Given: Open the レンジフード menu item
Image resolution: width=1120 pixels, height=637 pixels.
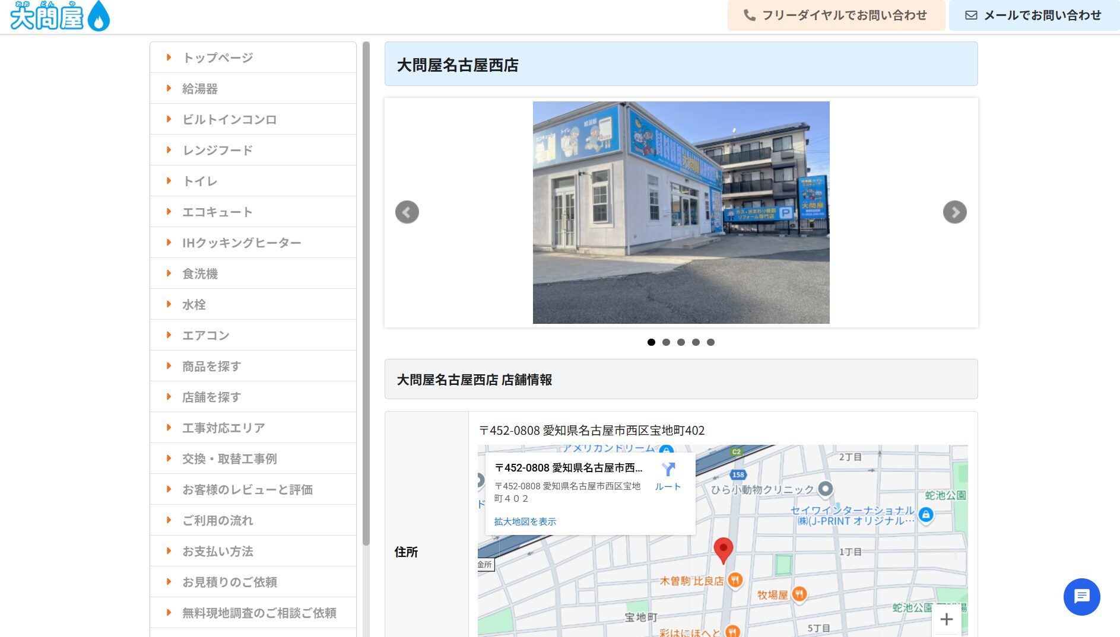Looking at the screenshot, I should point(253,150).
